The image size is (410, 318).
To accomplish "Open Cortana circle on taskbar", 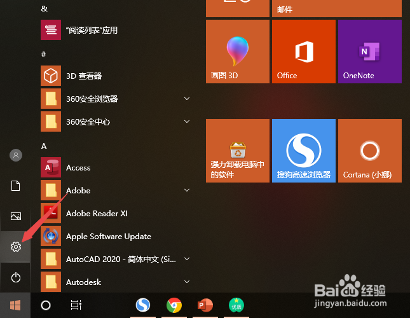I will click(46, 305).
